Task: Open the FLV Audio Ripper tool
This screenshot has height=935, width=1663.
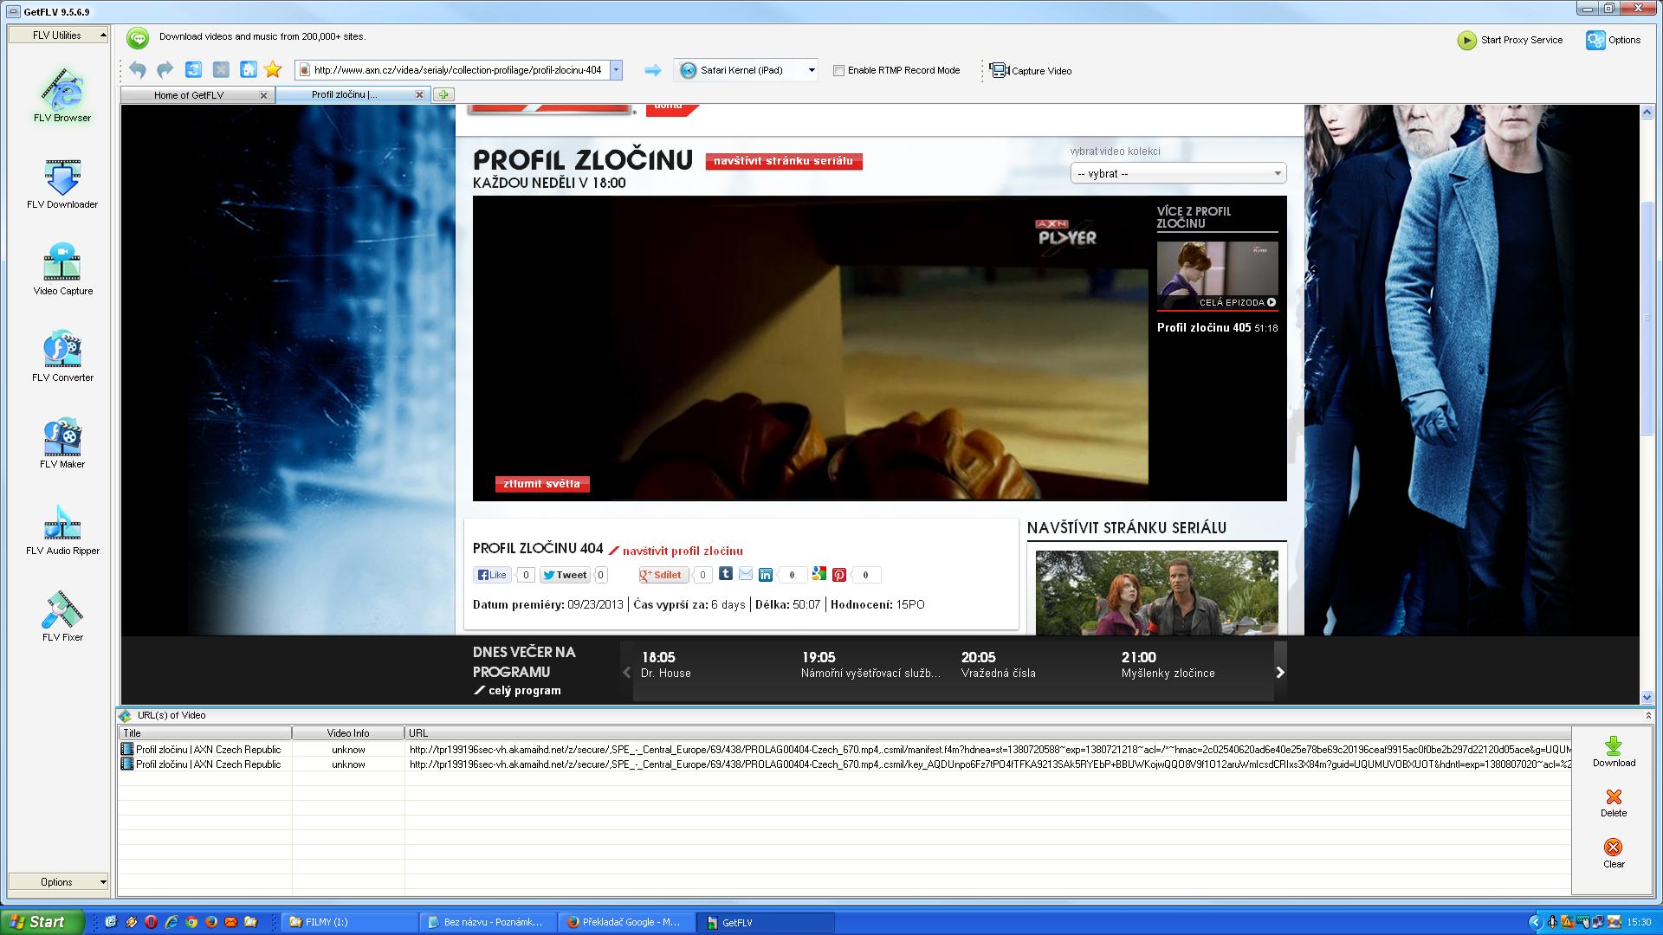Action: click(62, 529)
